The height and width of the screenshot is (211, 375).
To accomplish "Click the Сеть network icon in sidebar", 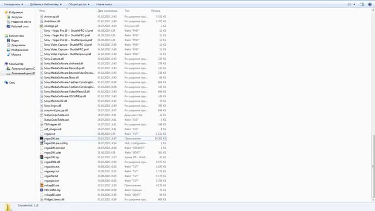I will tap(6, 83).
